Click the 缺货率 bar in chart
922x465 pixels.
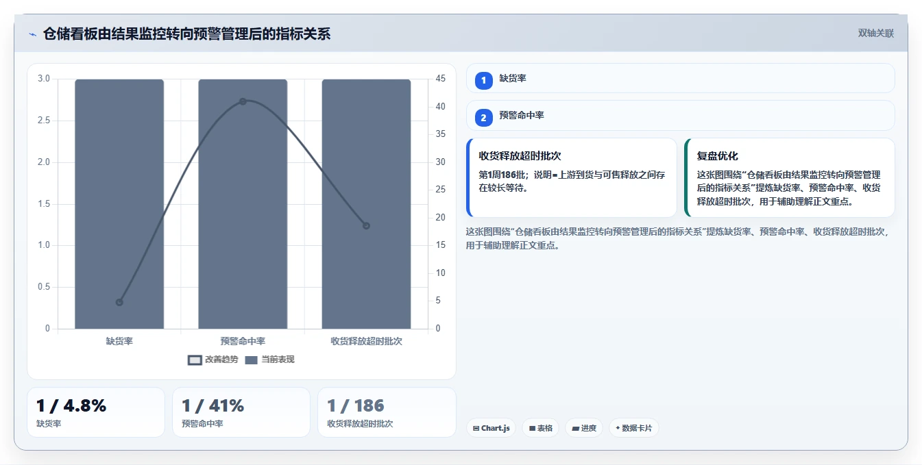coord(119,204)
